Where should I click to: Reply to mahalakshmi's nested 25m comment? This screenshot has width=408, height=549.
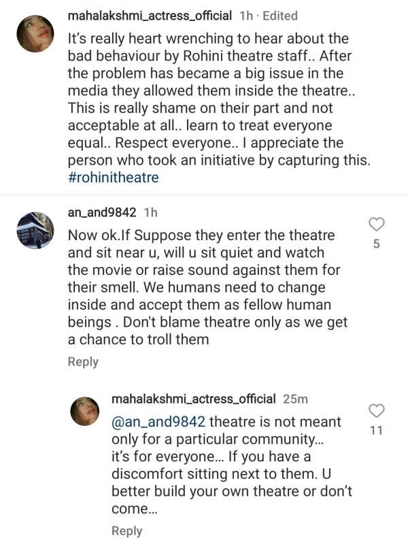[x=126, y=531]
